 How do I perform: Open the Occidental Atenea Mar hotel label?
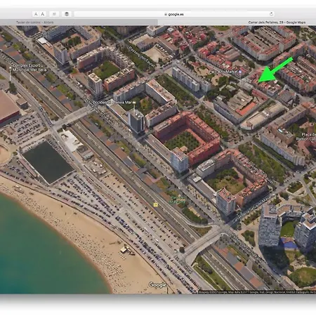click(x=112, y=103)
